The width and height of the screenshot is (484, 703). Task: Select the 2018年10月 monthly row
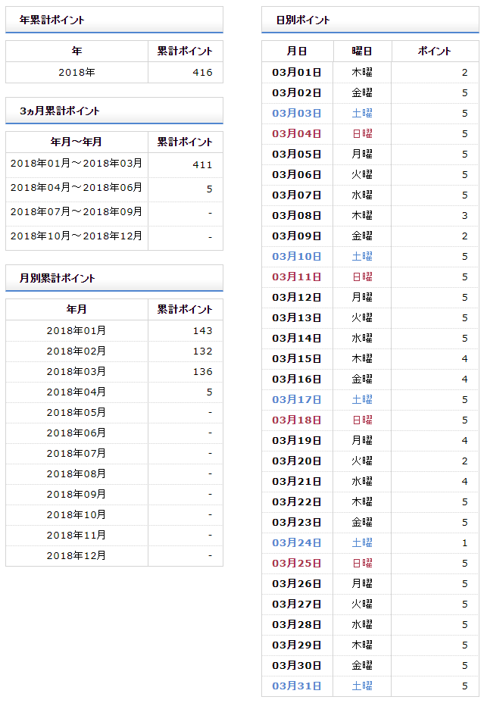click(114, 514)
